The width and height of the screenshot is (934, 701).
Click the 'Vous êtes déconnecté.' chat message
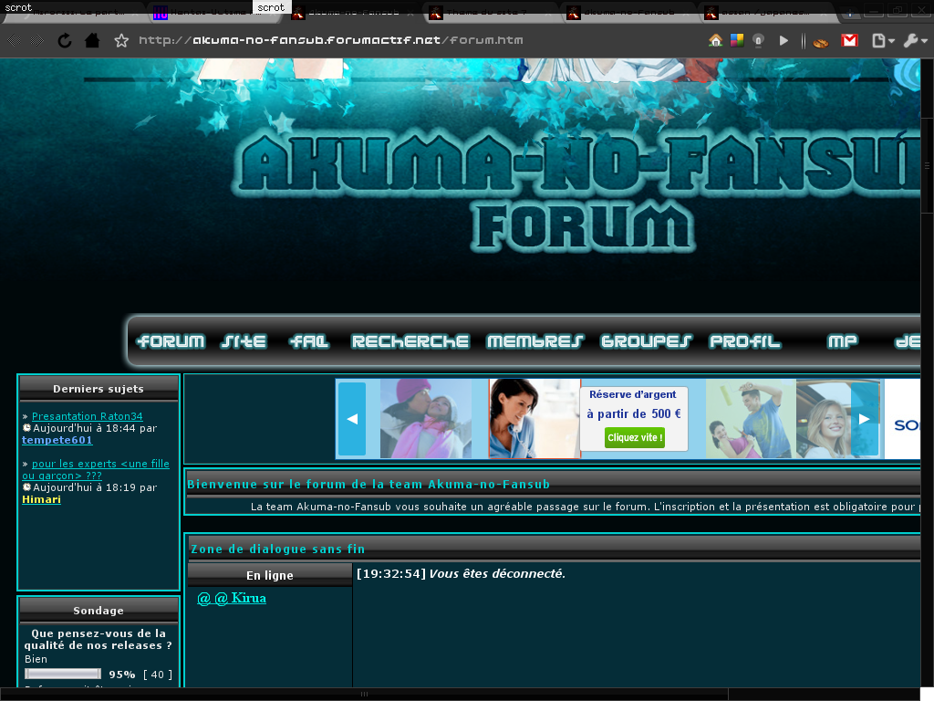(497, 573)
